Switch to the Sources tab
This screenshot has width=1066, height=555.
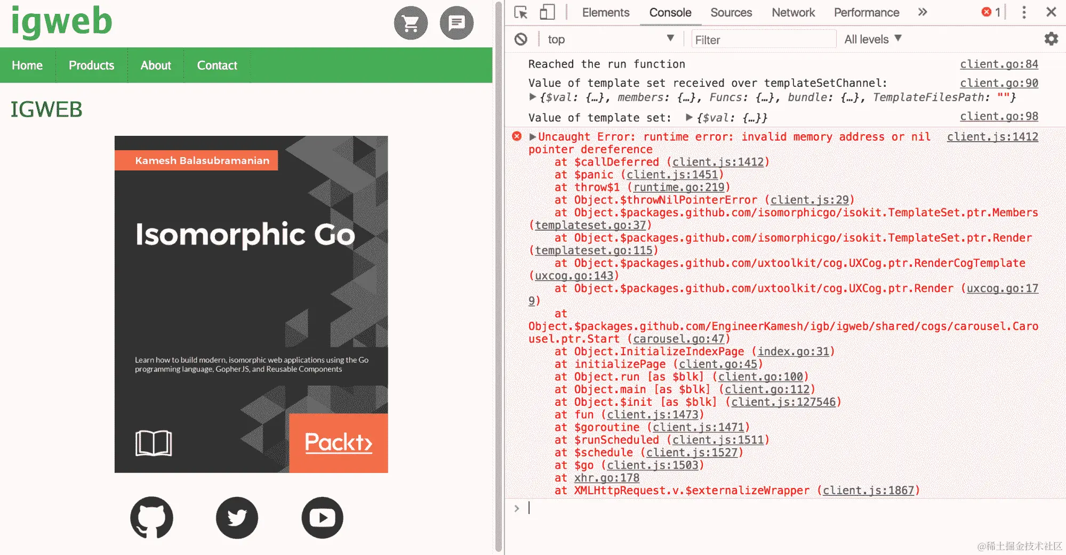point(731,12)
